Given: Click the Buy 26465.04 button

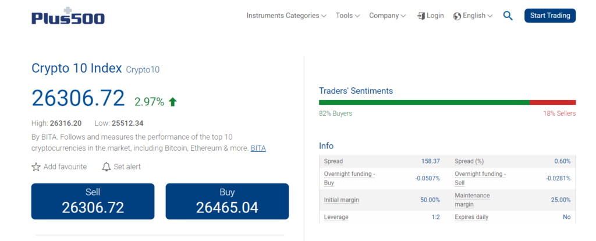Looking at the screenshot, I should (x=227, y=201).
